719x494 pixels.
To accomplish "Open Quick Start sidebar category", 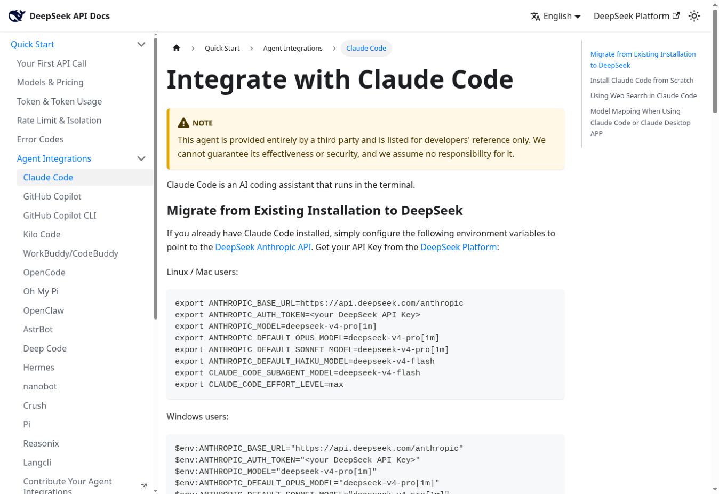I will coord(33,44).
